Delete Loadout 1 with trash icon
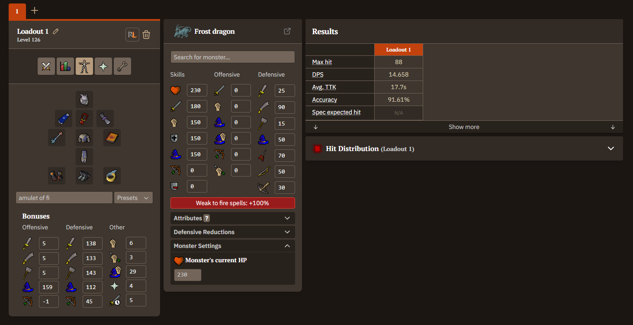 146,35
